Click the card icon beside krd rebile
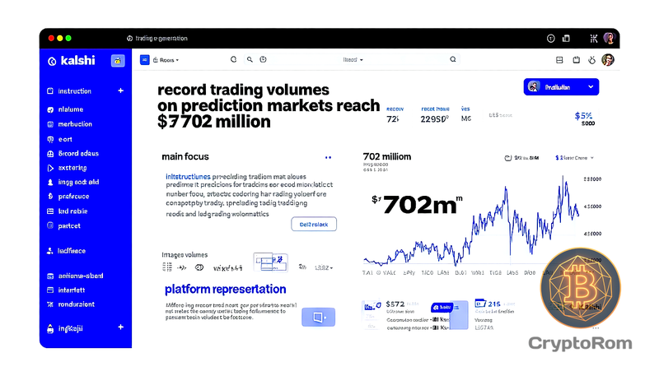 pyautogui.click(x=50, y=211)
